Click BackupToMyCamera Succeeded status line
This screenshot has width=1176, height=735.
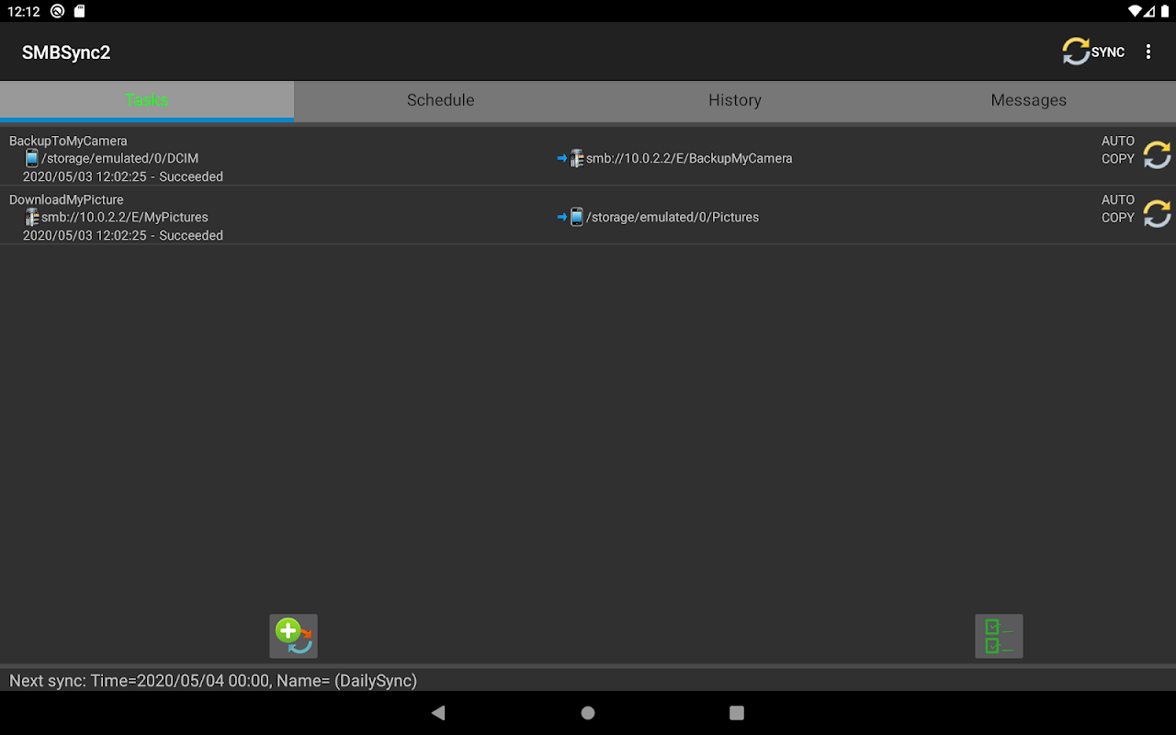pos(123,176)
